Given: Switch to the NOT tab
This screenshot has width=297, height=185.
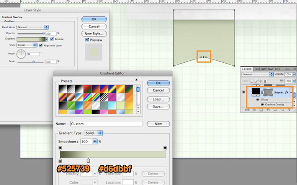Looking at the screenshot, I should 264,69.
